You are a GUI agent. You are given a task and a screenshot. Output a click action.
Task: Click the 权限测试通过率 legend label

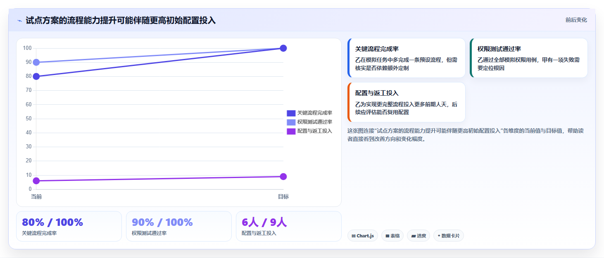click(x=315, y=122)
